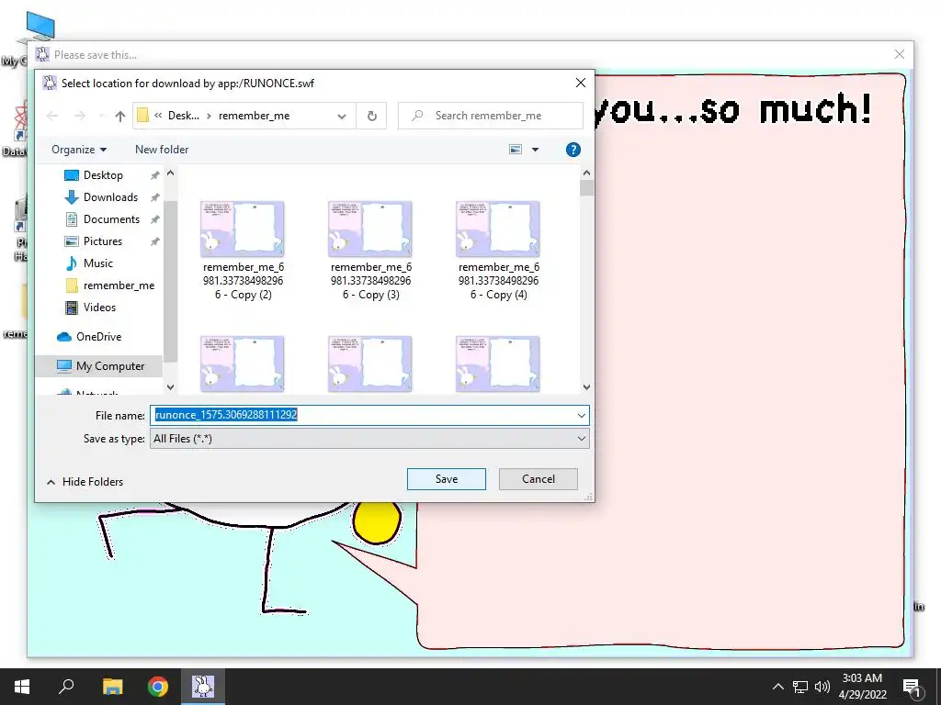
Task: Click the bunny app taskbar icon
Action: coord(203,687)
